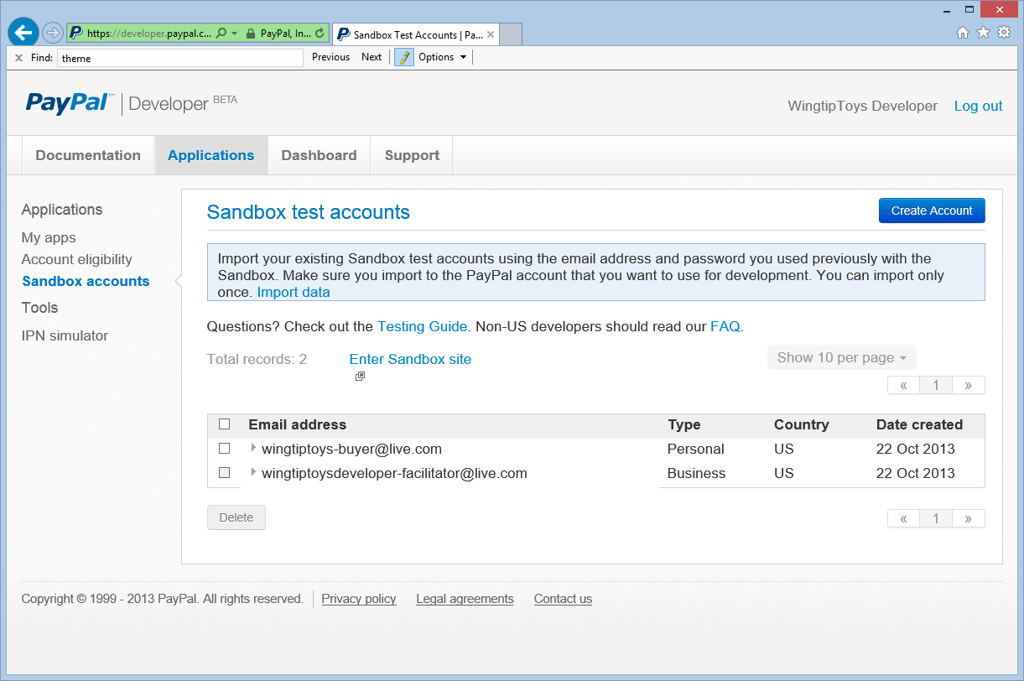Open Internet Explorer settings gear

coord(1003,32)
